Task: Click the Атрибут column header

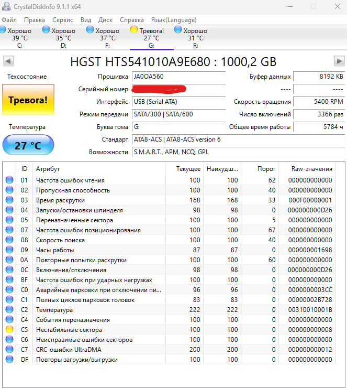Action: pyautogui.click(x=99, y=169)
